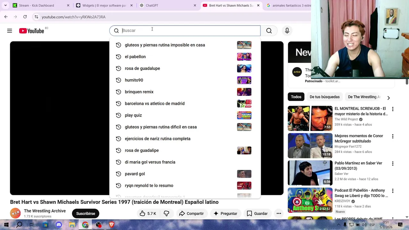Open options menu for Podcast El Pabellón video

[x=393, y=191]
